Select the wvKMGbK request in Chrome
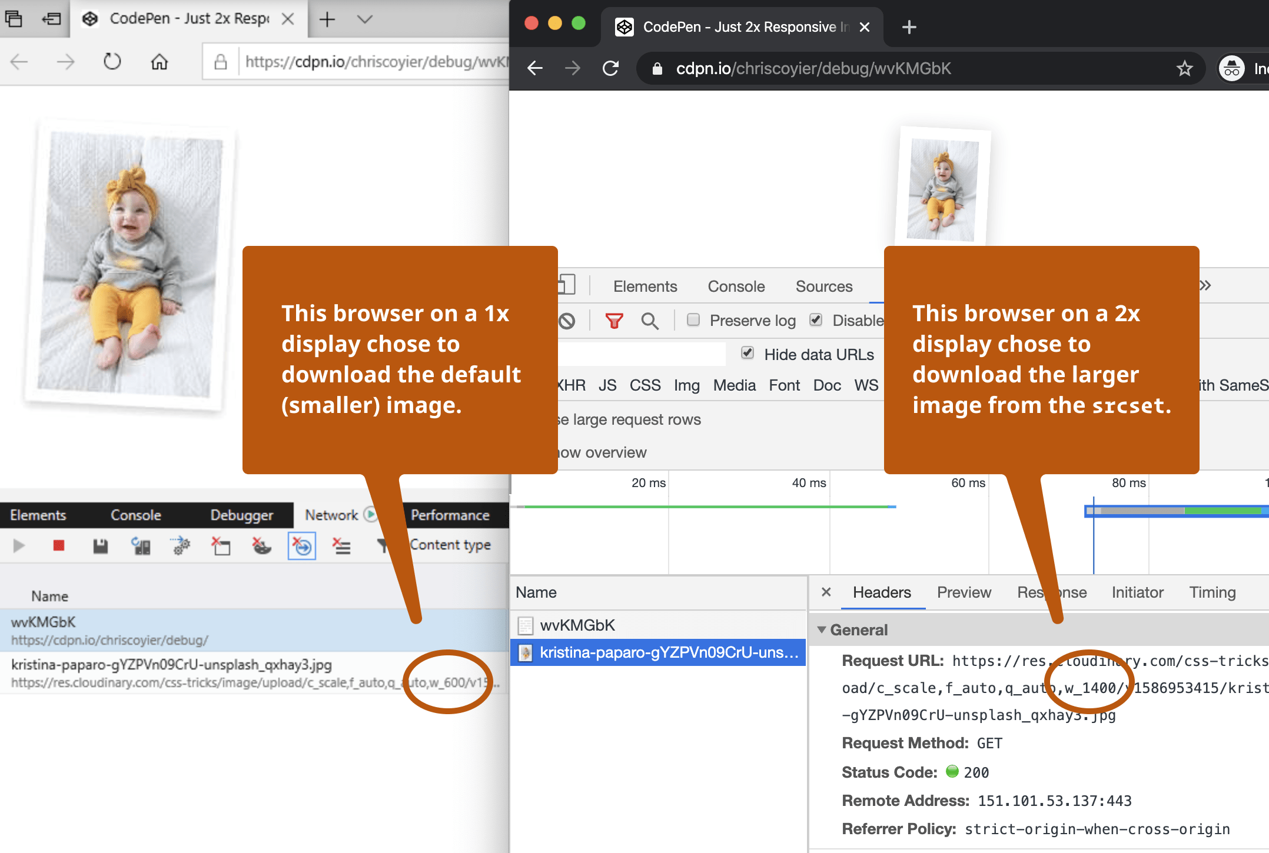 click(577, 625)
